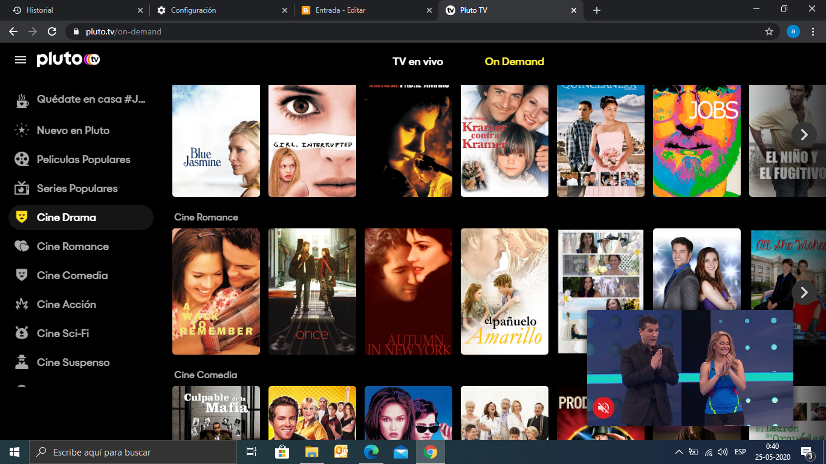Show next titles in Cine Drama row
The width and height of the screenshot is (826, 464).
point(804,135)
